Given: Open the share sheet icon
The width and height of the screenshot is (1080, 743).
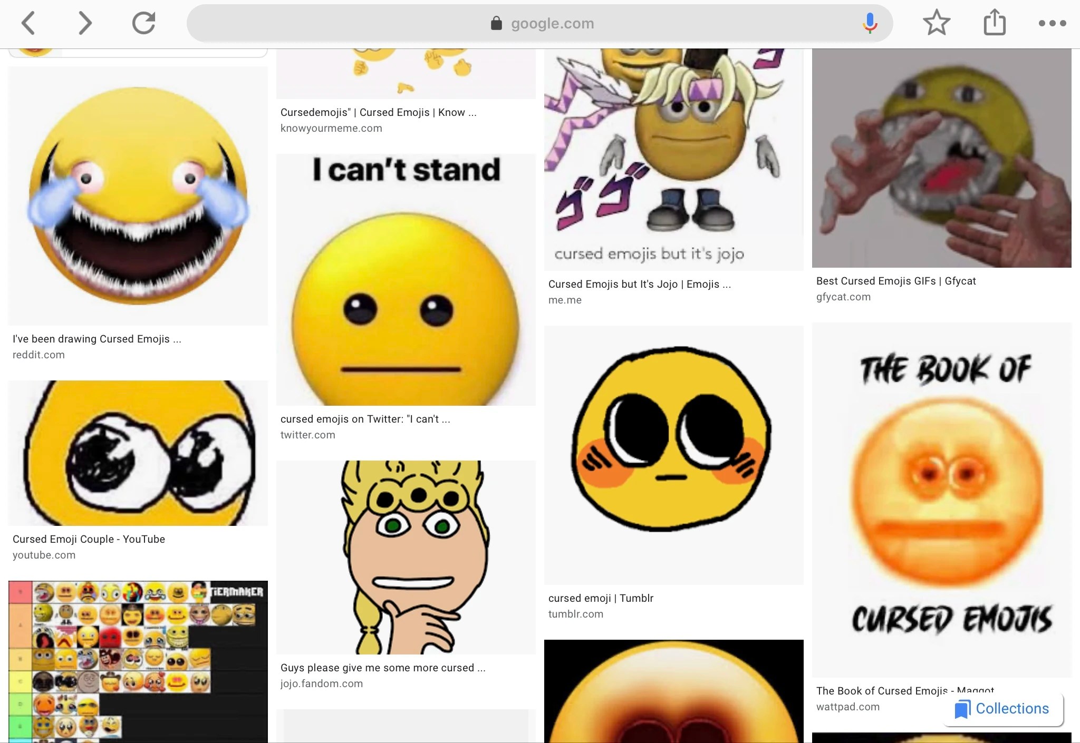Looking at the screenshot, I should [995, 23].
